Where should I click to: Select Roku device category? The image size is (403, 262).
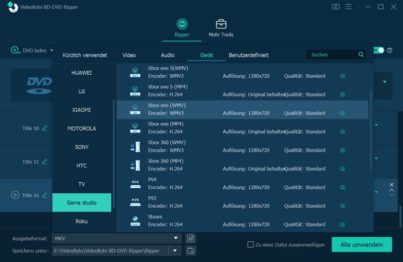coord(82,221)
